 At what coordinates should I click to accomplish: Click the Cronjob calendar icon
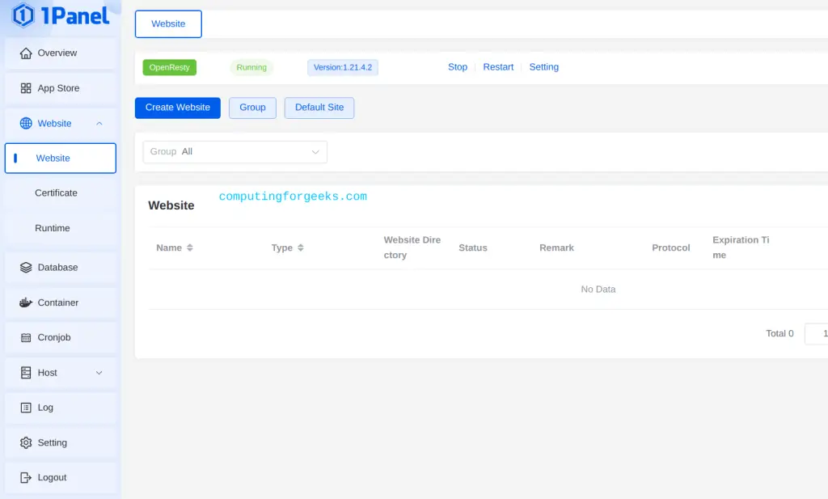(x=25, y=338)
